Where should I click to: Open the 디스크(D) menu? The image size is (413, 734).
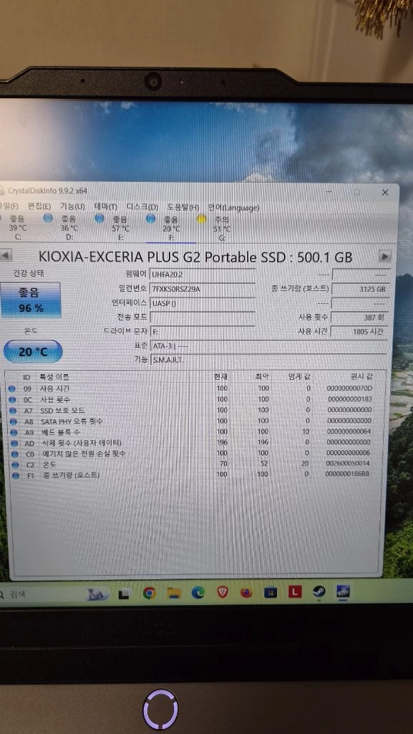[x=142, y=207]
